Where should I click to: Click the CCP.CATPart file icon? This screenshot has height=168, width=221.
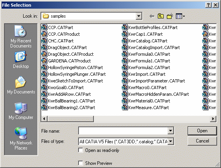(x=44, y=27)
